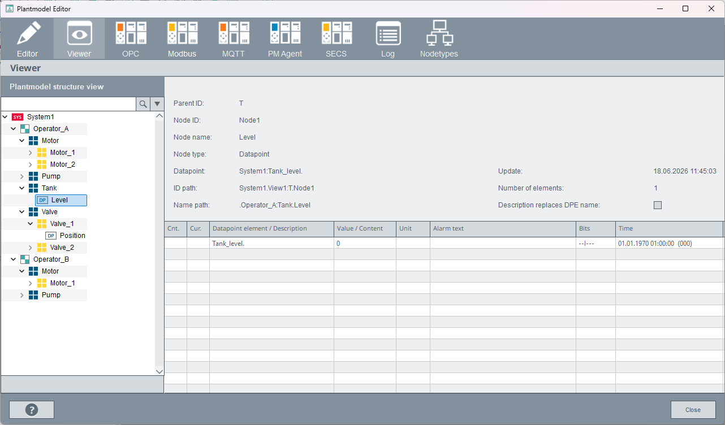Click the --|--- bits cell
Viewport: 725px width, 425px height.
[x=595, y=243]
